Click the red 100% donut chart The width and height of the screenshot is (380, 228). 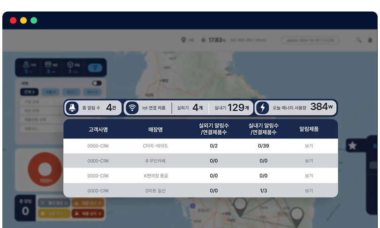point(45,169)
